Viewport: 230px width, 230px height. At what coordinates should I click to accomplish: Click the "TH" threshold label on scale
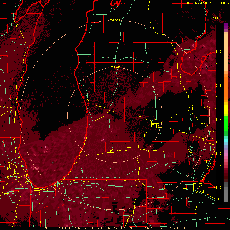click(220, 199)
